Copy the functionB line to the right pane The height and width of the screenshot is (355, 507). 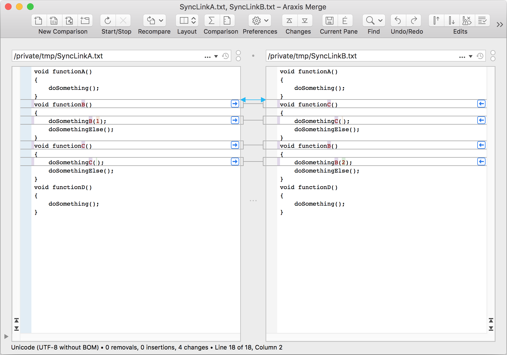pos(235,104)
